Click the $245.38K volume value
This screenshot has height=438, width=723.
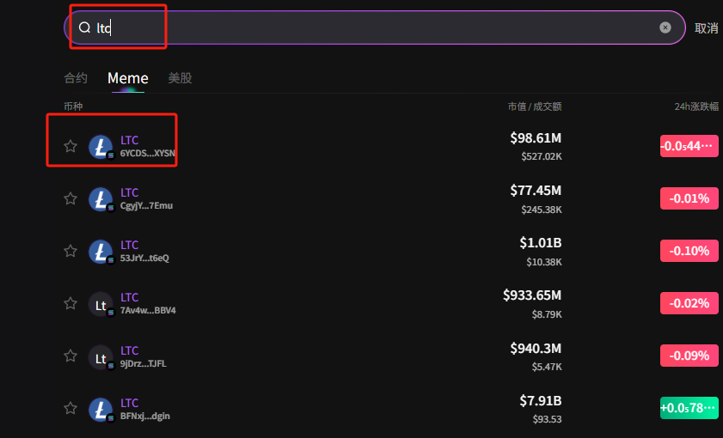(542, 210)
